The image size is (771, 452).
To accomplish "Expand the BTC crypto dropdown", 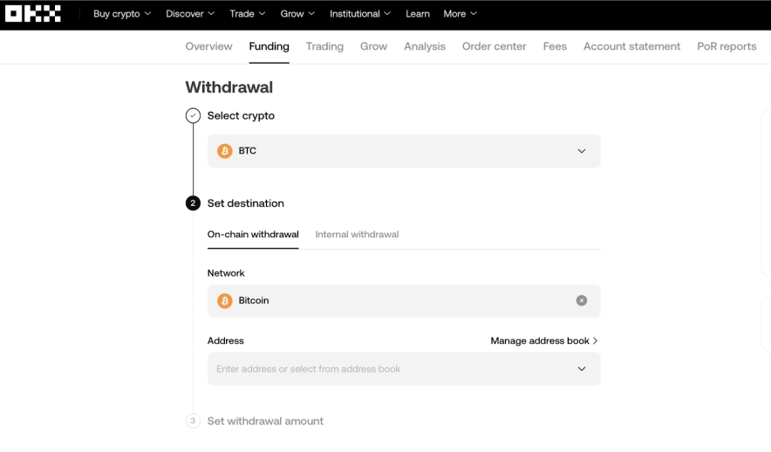I will [582, 151].
